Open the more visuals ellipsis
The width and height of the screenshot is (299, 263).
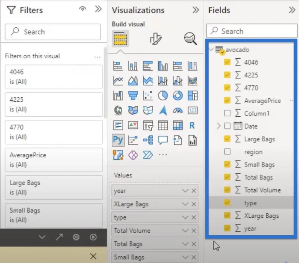pos(163,155)
